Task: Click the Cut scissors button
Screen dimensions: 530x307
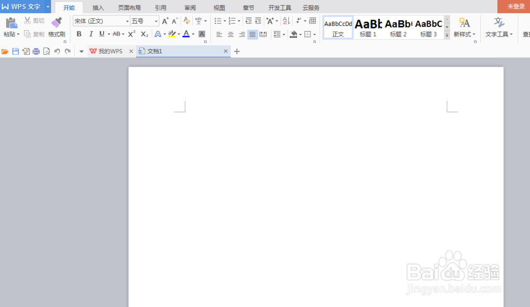Action: click(34, 21)
